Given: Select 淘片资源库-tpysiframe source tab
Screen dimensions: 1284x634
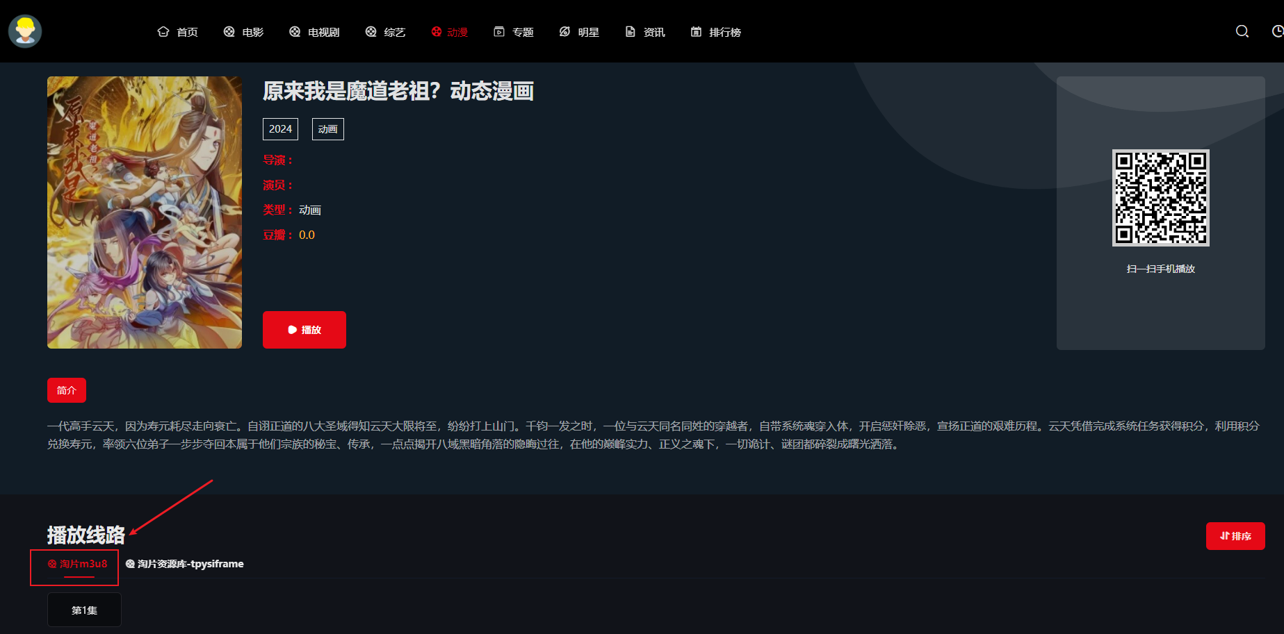Looking at the screenshot, I should click(185, 564).
